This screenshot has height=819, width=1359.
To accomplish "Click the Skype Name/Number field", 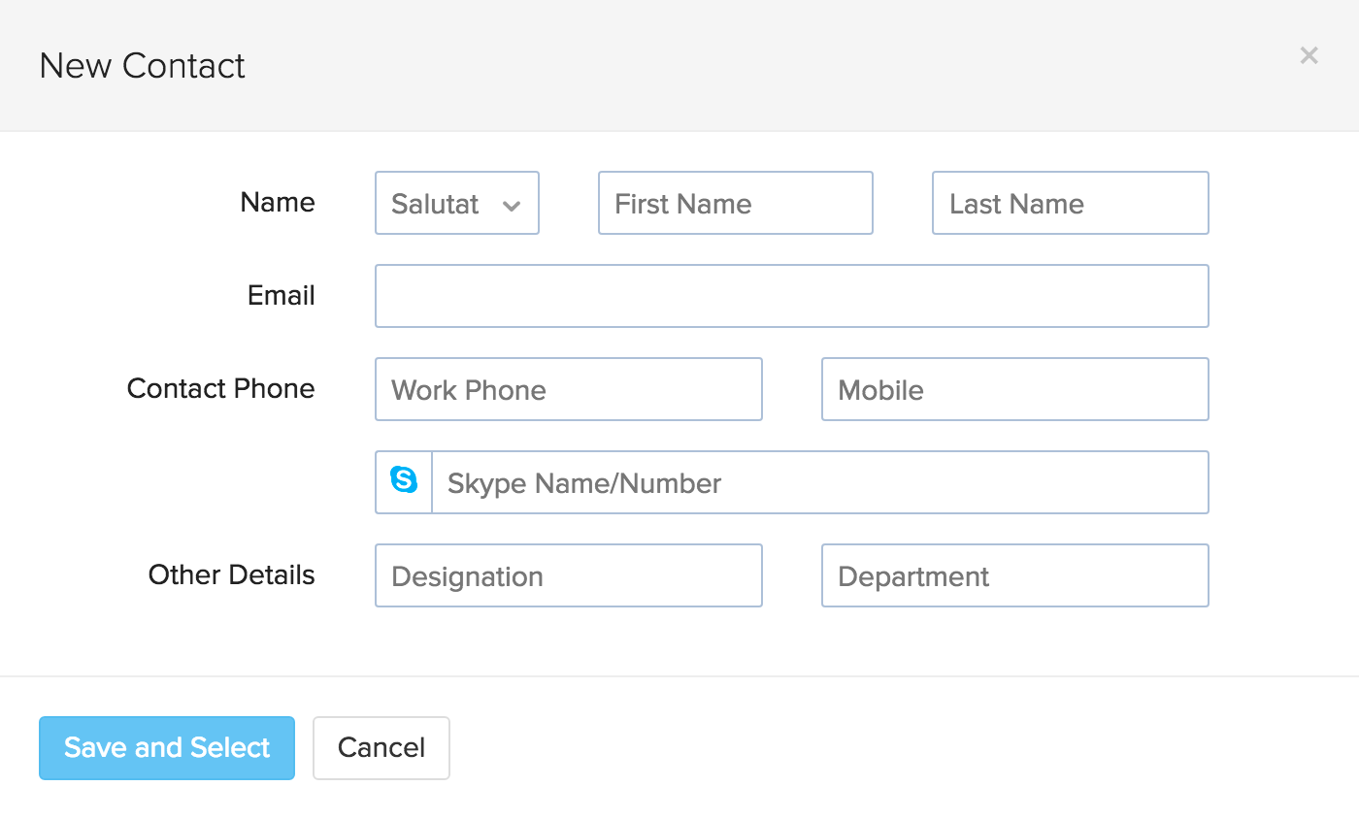I will point(820,481).
